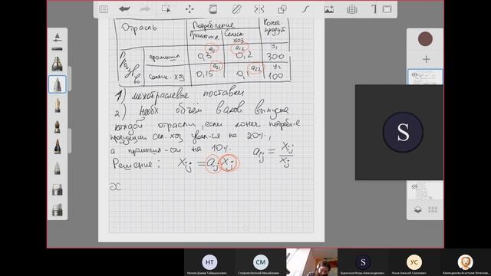Select the CM participant tile
This screenshot has width=491, height=276.
[x=260, y=262]
